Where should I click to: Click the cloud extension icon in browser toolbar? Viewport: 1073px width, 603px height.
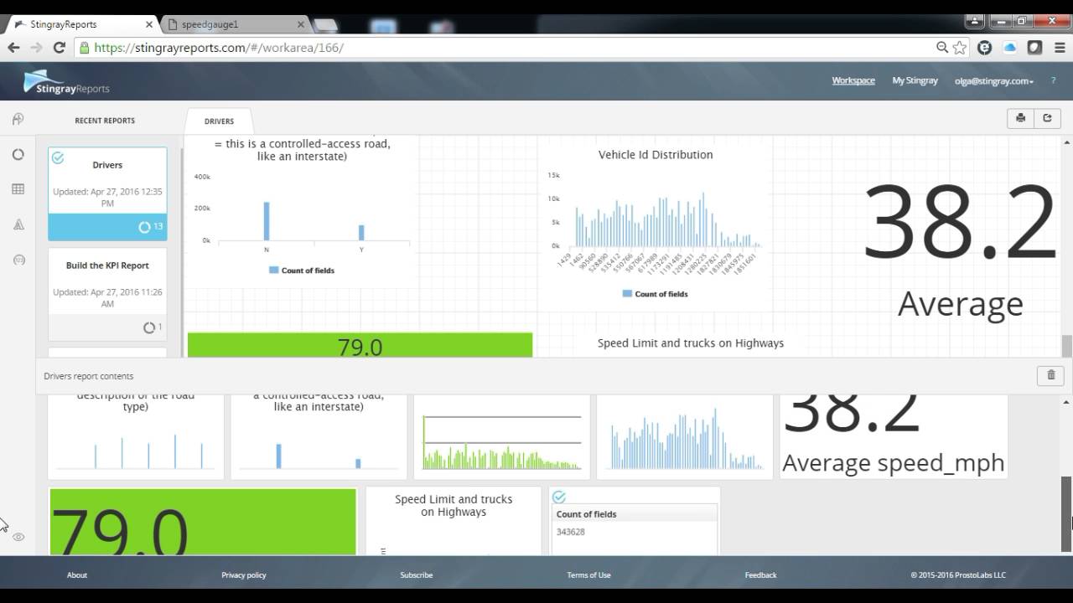pos(1010,48)
